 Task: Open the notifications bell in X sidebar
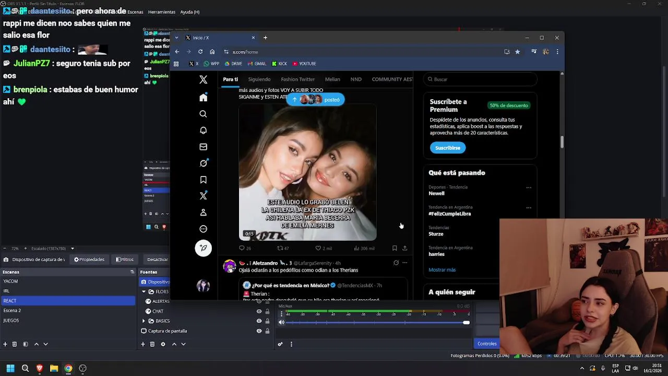(203, 130)
